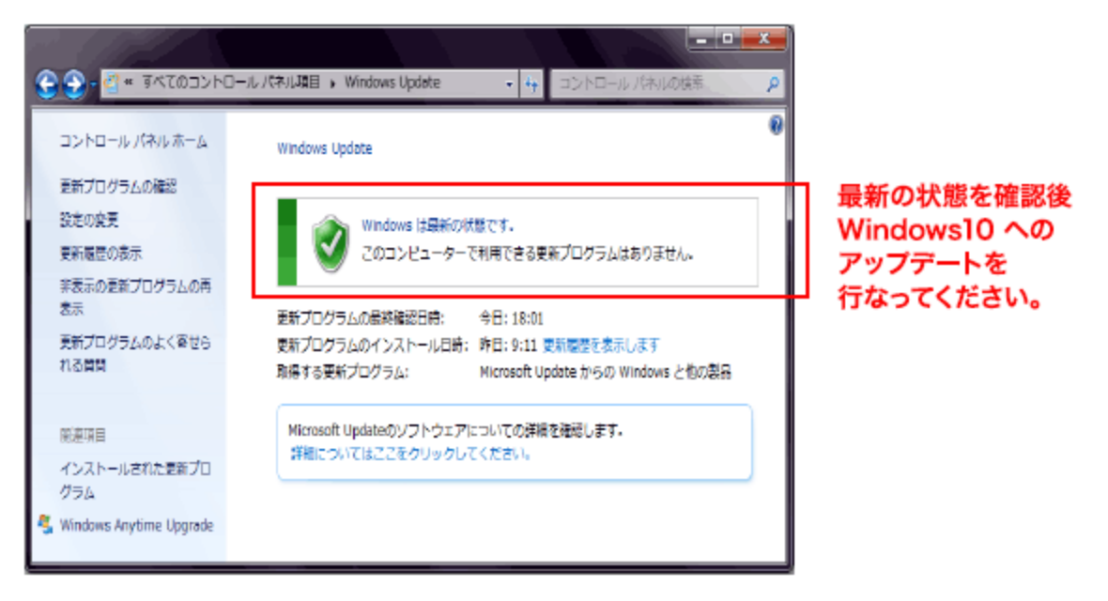Close the Windows Update window
This screenshot has width=1108, height=601.
click(764, 39)
